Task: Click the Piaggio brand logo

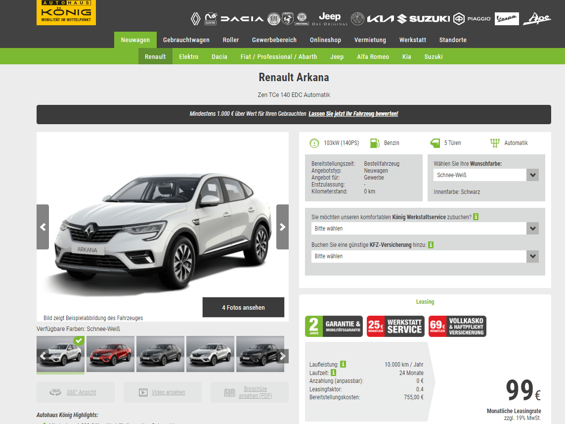Action: 472,19
